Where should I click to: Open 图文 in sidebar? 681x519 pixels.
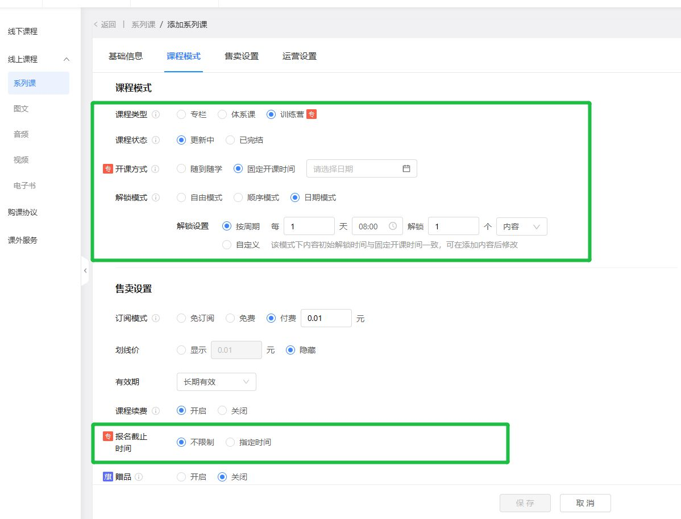pyautogui.click(x=21, y=109)
